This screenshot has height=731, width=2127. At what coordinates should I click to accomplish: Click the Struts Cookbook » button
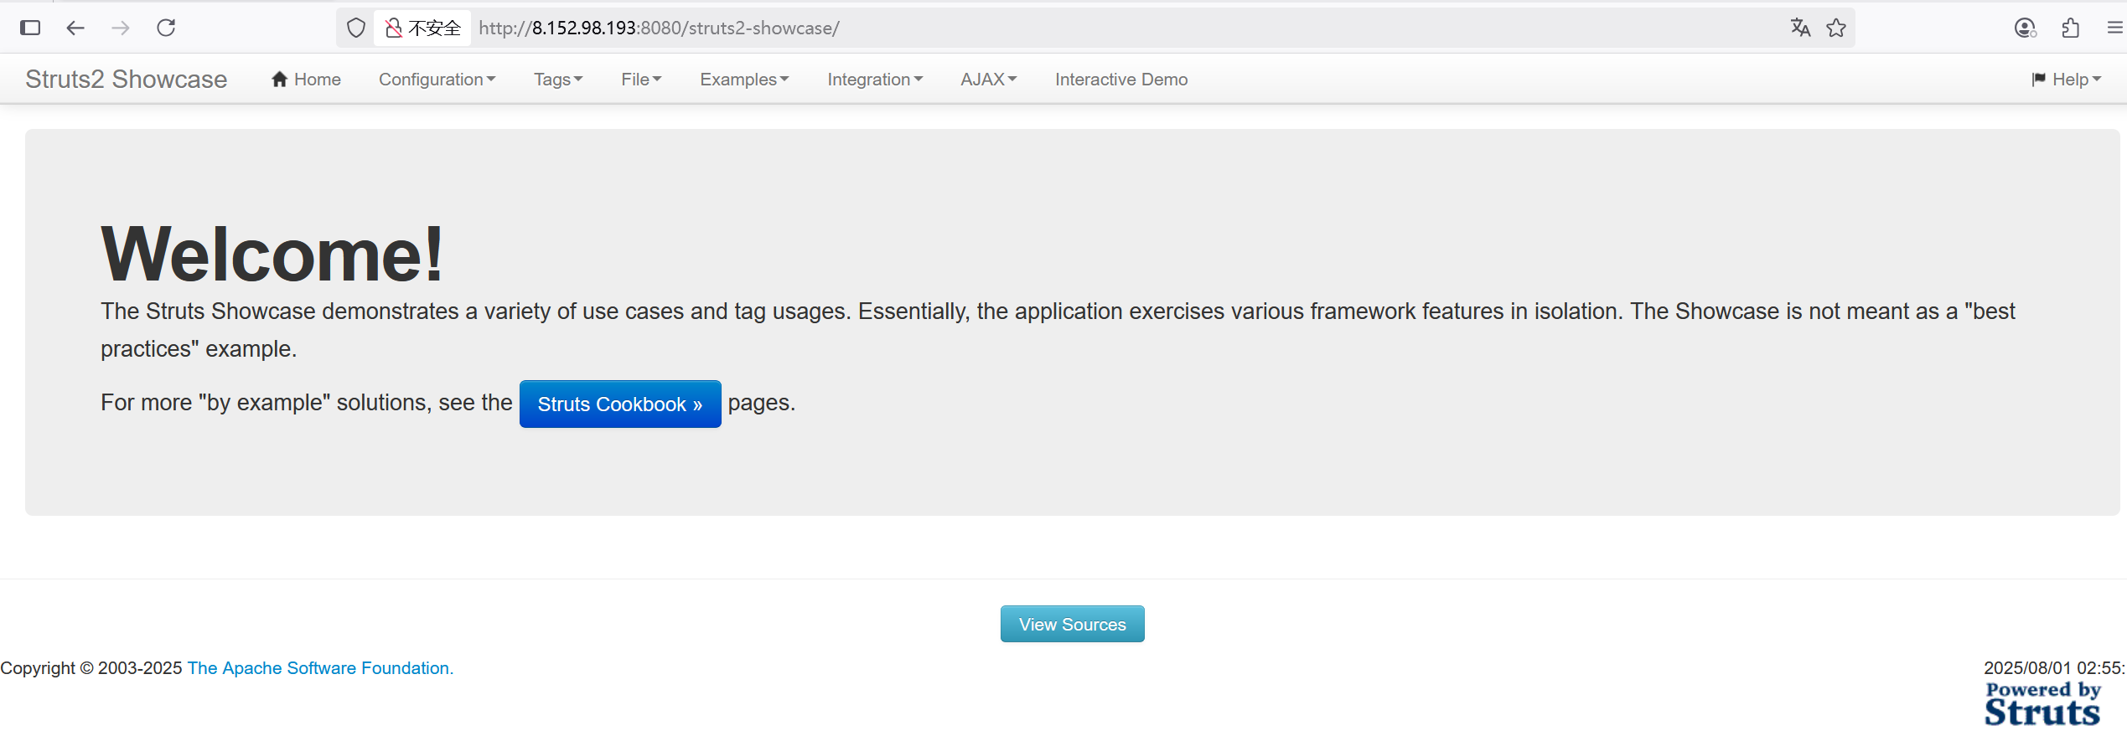pos(620,404)
